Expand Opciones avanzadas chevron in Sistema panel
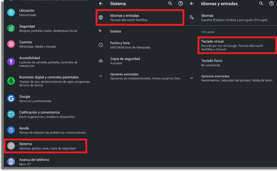 (x=101, y=76)
